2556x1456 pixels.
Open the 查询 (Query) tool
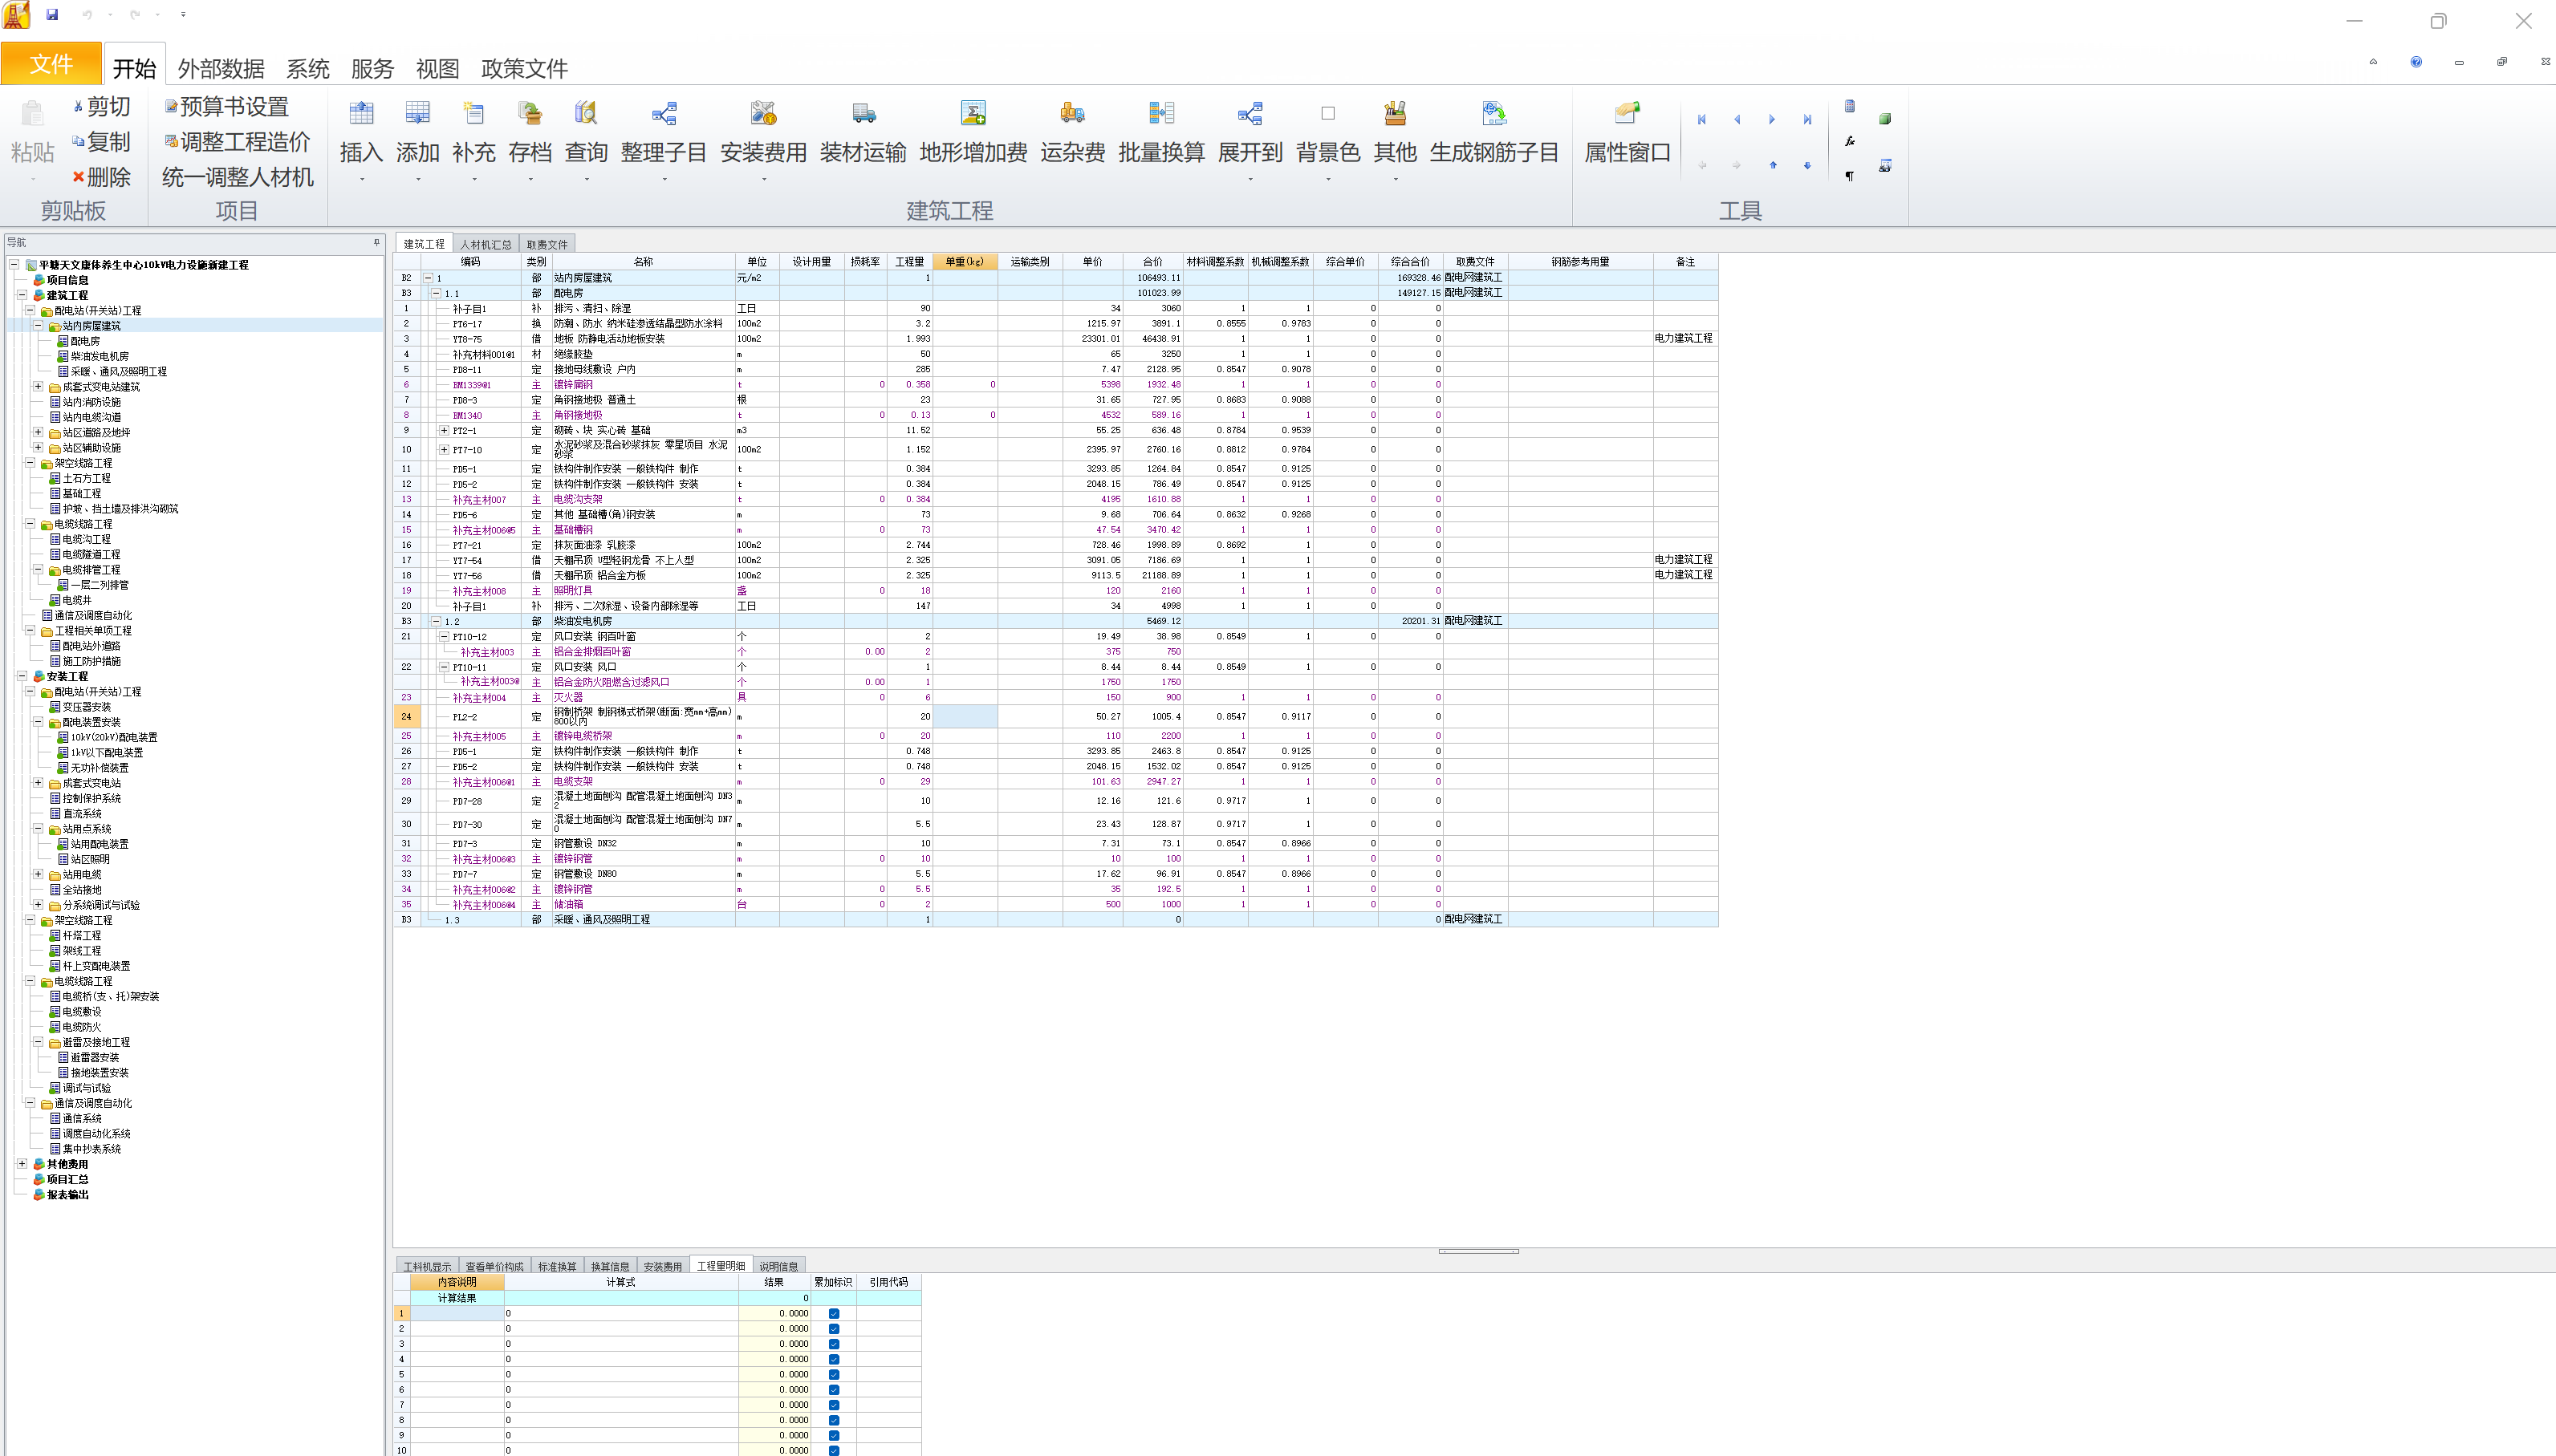click(x=585, y=114)
